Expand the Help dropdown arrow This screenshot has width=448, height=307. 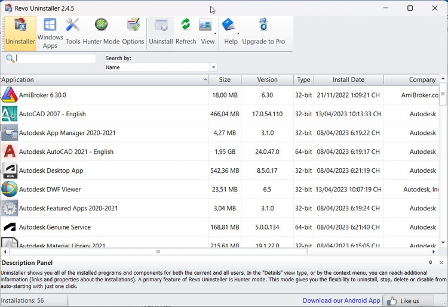tap(238, 33)
